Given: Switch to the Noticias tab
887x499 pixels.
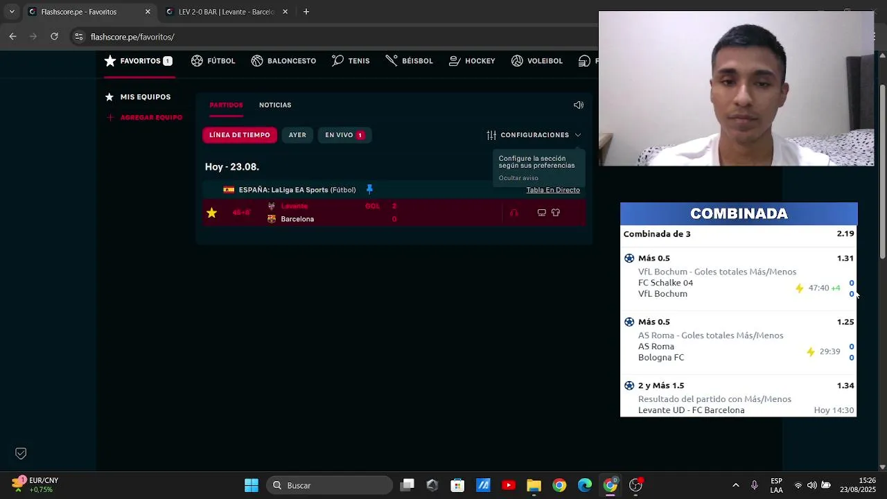Looking at the screenshot, I should (275, 105).
